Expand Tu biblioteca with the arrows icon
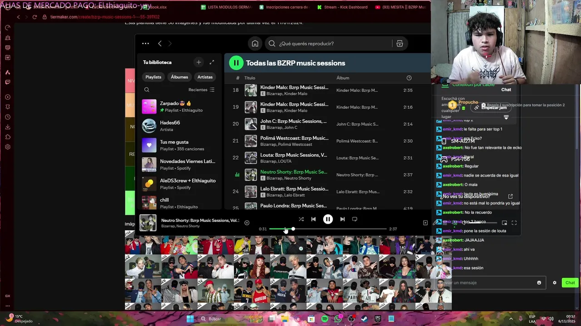Image resolution: width=581 pixels, height=326 pixels. (212, 62)
